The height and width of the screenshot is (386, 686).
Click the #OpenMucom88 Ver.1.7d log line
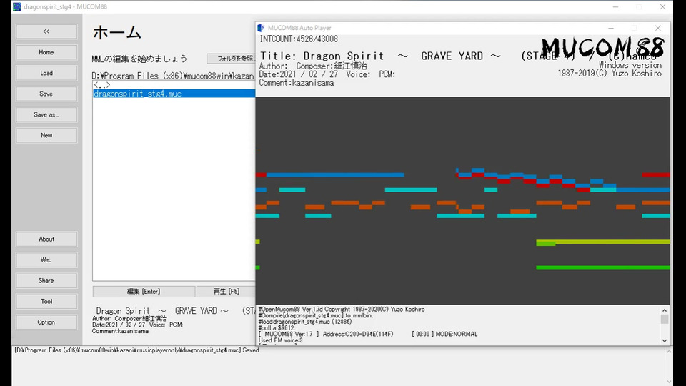coord(342,310)
